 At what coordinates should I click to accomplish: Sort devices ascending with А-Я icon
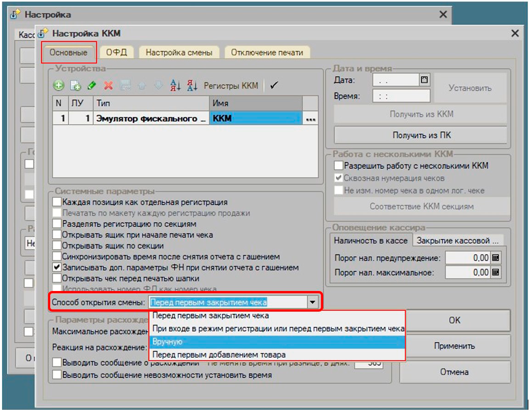click(x=175, y=85)
